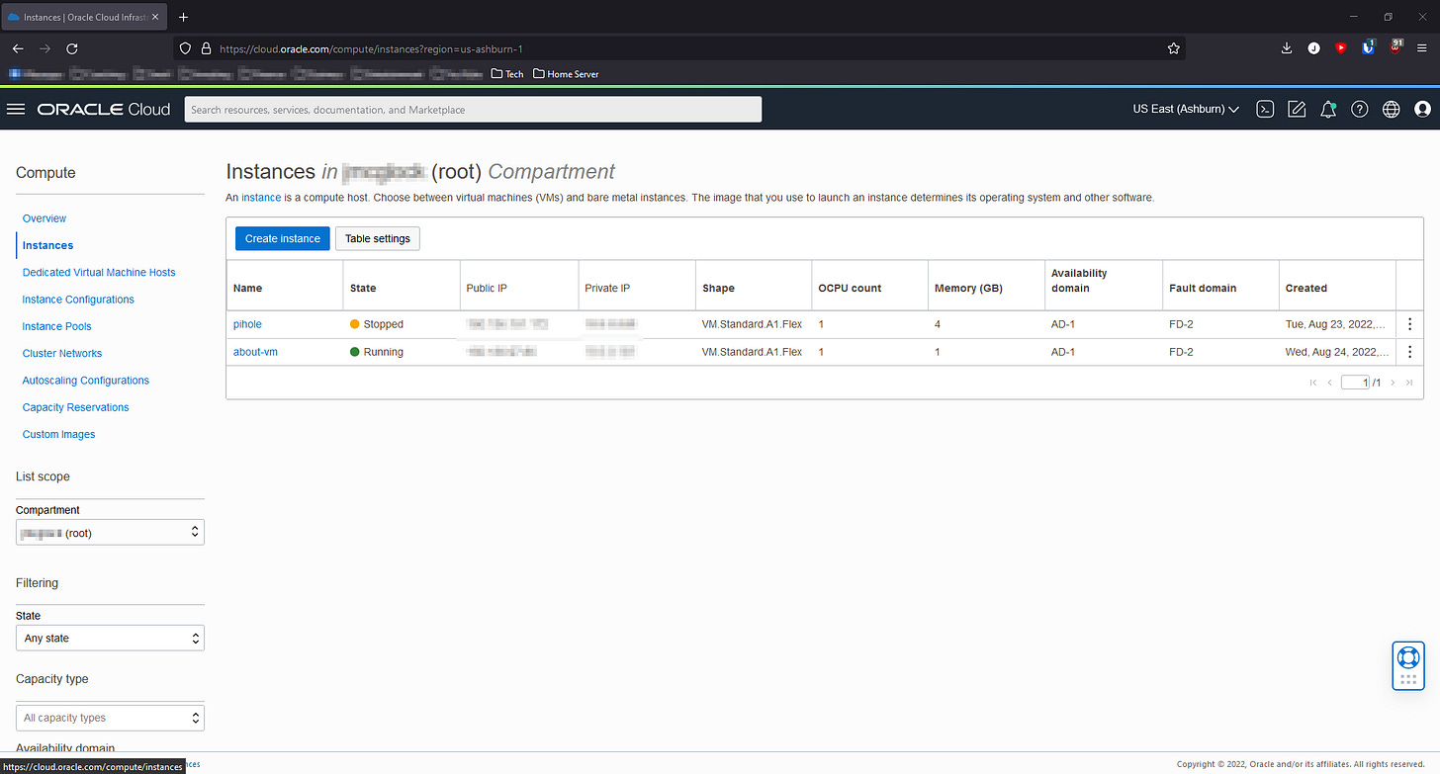Viewport: 1440px width, 774px height.
Task: Open the user profile avatar menu
Action: point(1423,109)
